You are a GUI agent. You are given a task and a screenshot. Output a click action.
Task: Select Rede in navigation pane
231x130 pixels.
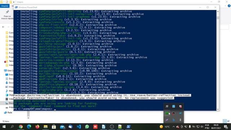pyautogui.click(x=8, y=112)
